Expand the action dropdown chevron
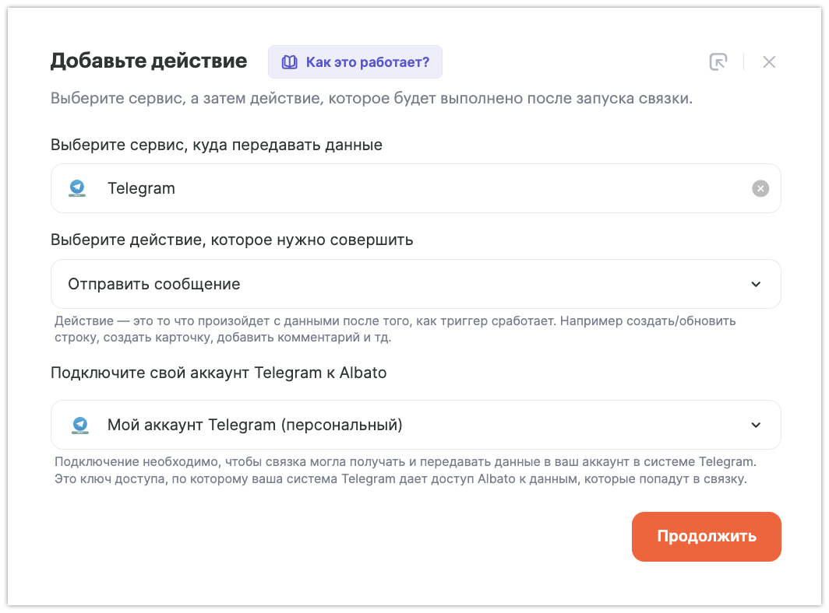 (x=756, y=284)
